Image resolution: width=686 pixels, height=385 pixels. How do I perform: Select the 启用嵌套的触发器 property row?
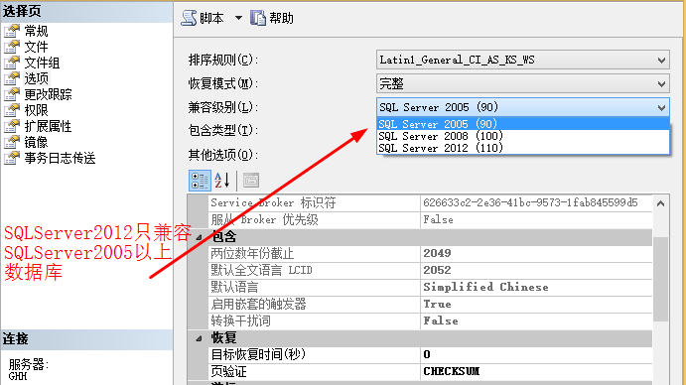pos(430,304)
